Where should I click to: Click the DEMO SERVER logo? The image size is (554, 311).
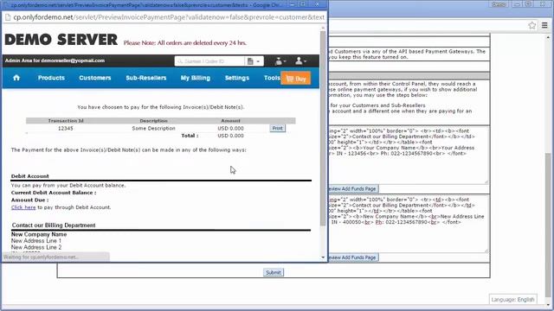point(61,40)
